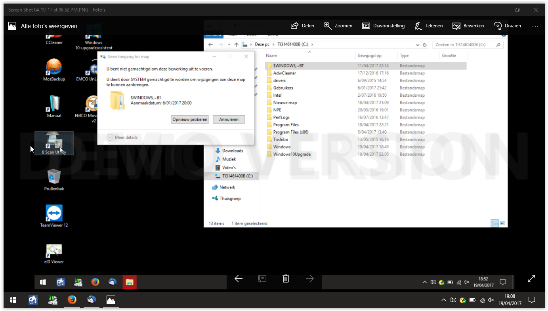Delete the photo with the trash icon
The width and height of the screenshot is (548, 311).
pyautogui.click(x=286, y=279)
